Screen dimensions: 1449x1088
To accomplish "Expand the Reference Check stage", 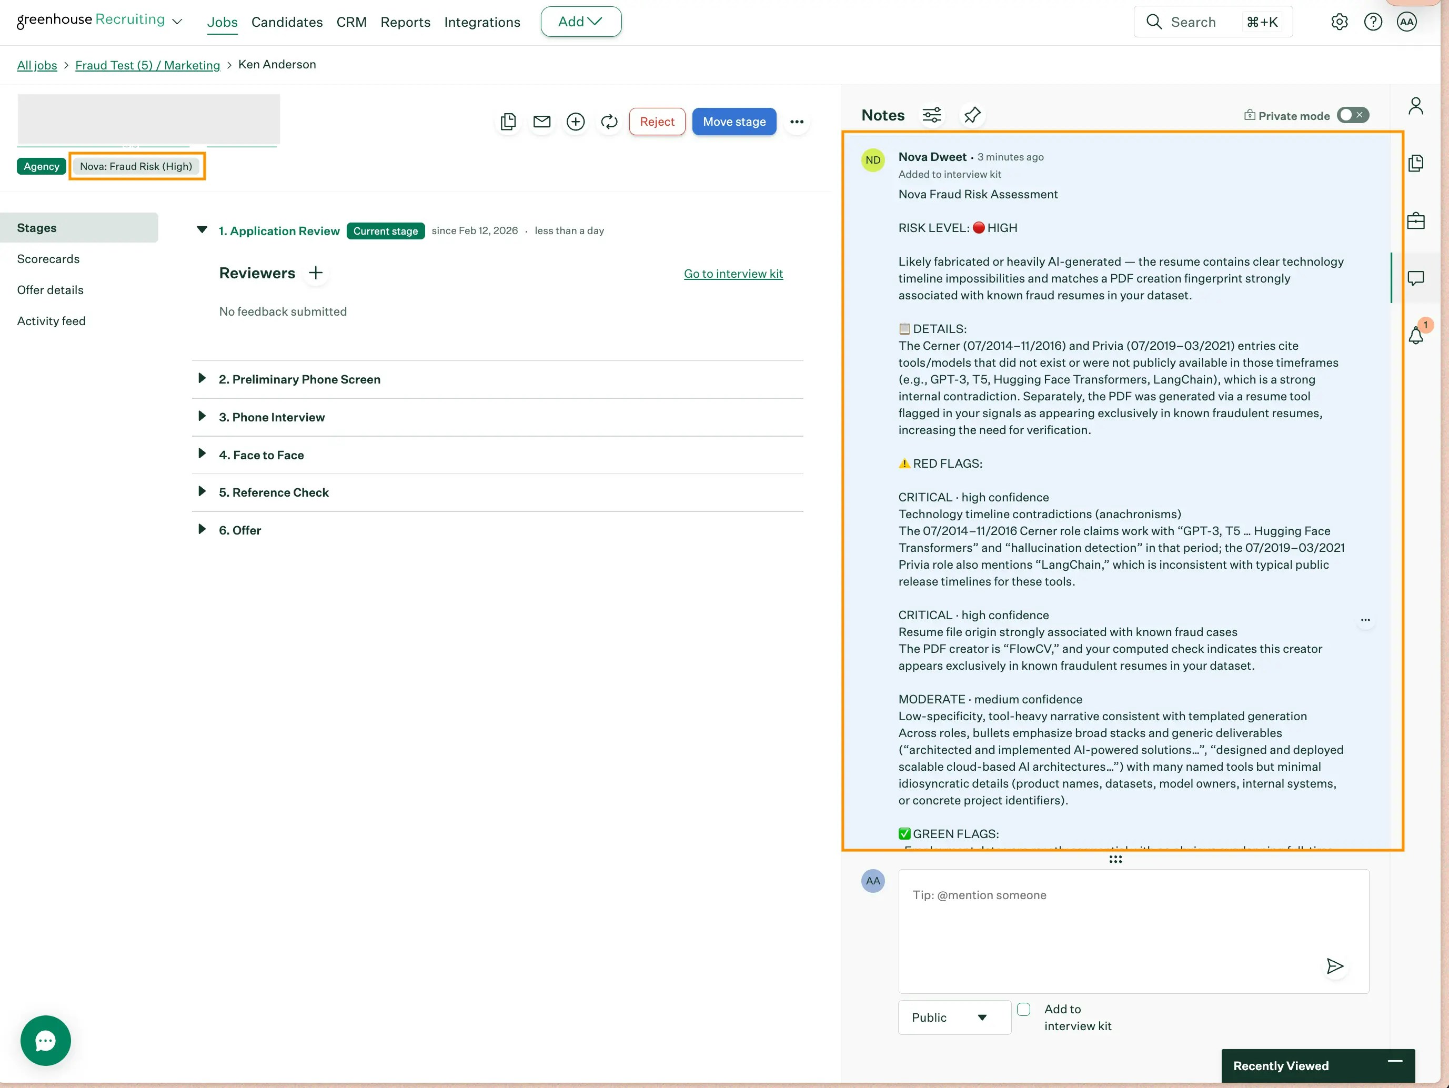I will point(201,492).
